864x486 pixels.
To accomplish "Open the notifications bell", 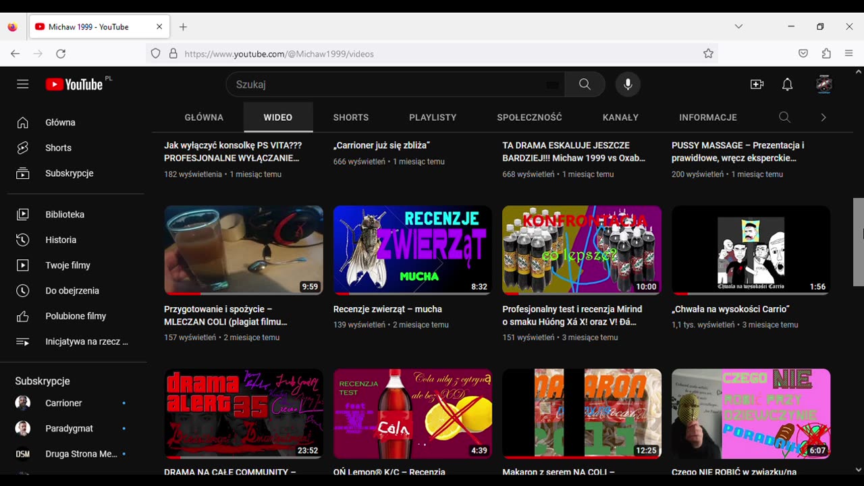I will point(787,84).
